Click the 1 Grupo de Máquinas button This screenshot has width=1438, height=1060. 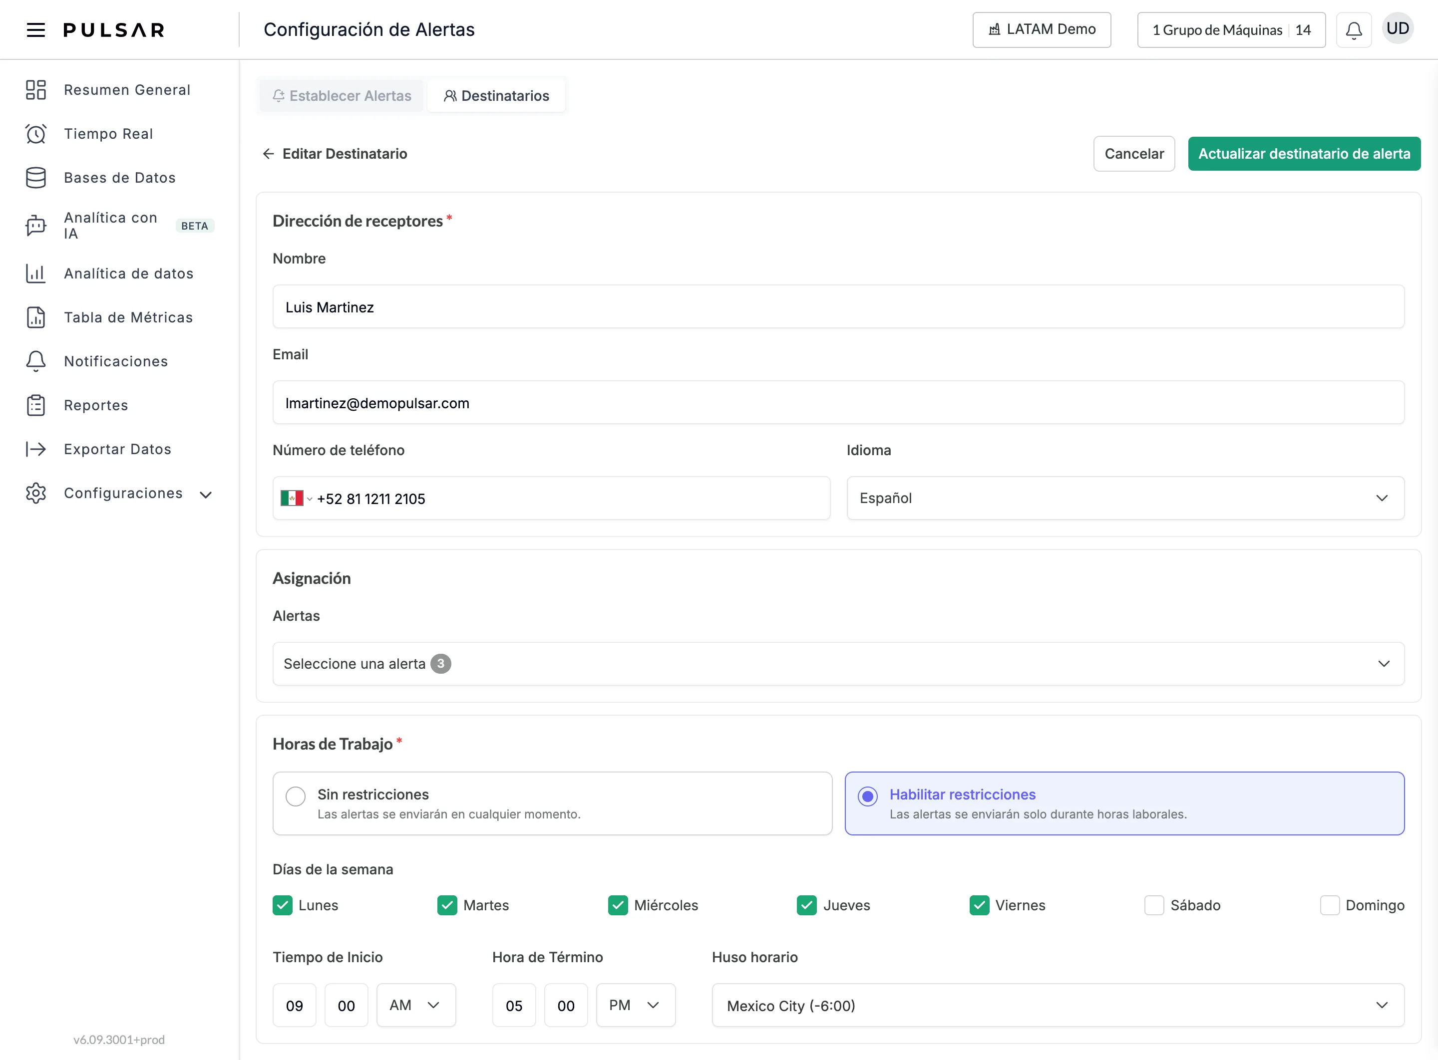1231,29
